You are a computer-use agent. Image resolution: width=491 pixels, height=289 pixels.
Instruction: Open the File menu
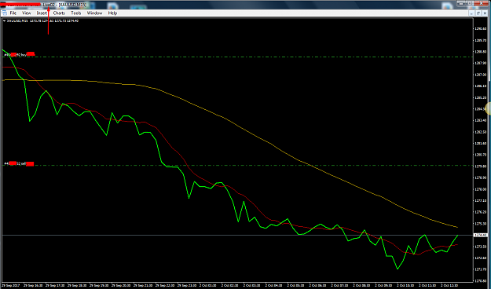(13, 13)
